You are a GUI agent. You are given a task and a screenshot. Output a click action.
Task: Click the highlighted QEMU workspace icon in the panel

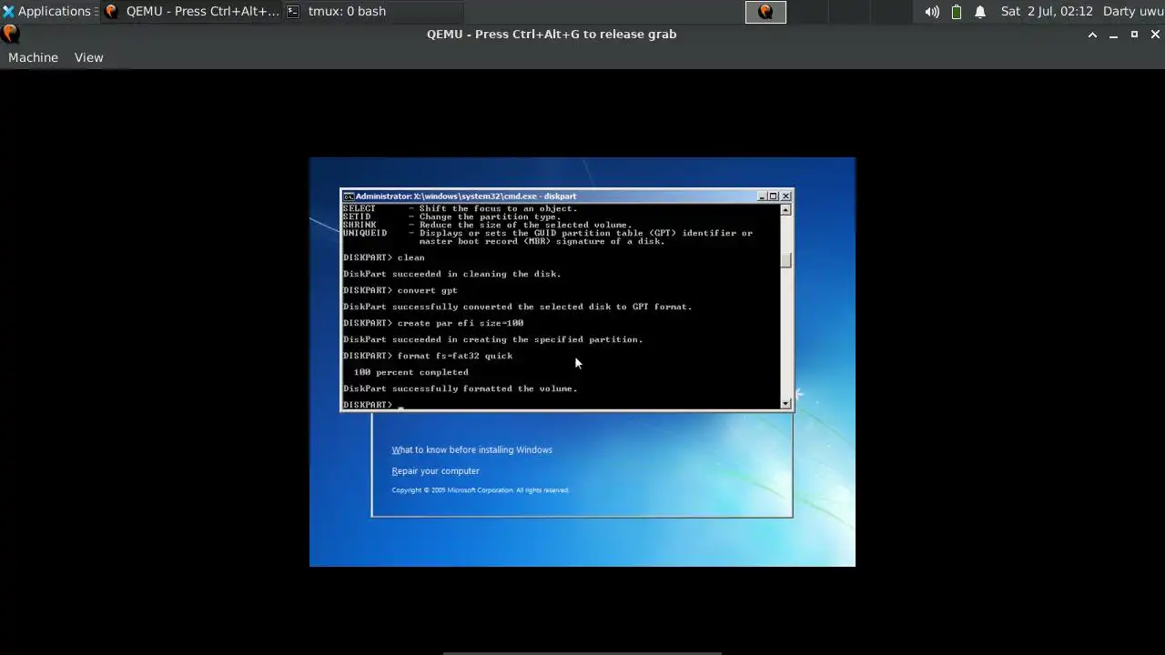tap(765, 12)
